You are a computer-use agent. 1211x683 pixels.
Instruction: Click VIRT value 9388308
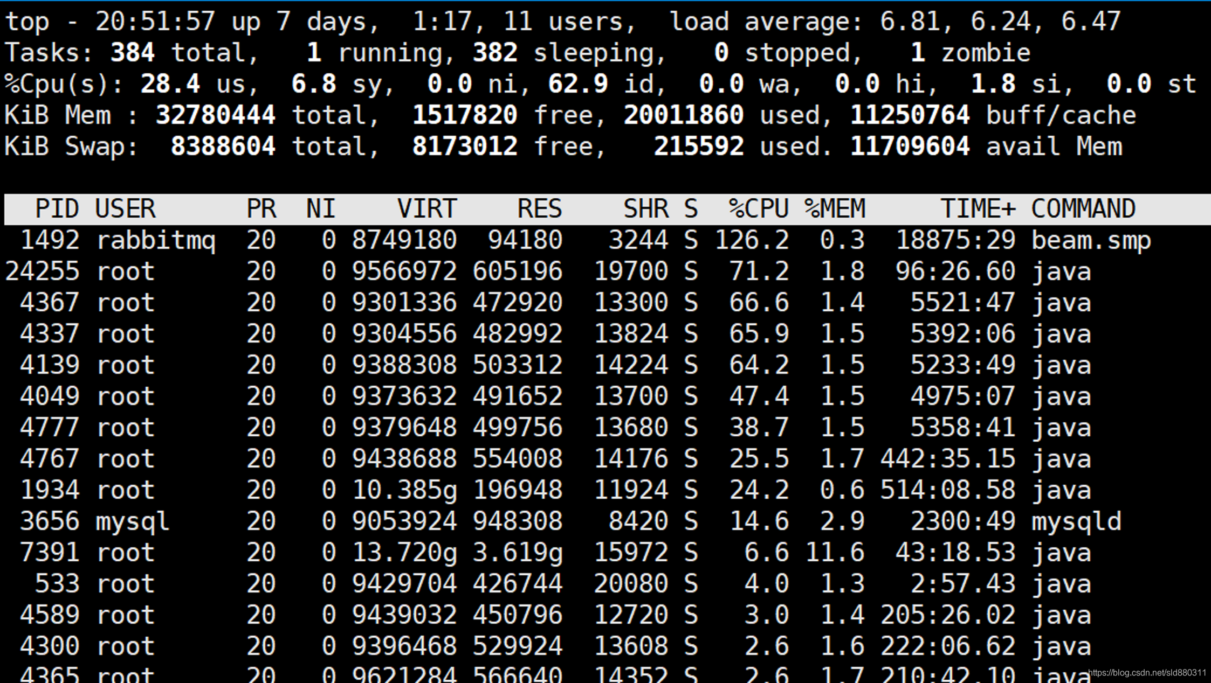pyautogui.click(x=404, y=365)
